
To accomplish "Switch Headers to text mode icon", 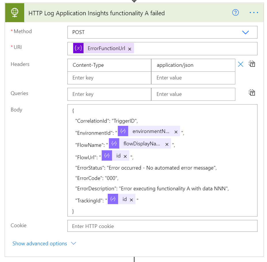I will 252,64.
